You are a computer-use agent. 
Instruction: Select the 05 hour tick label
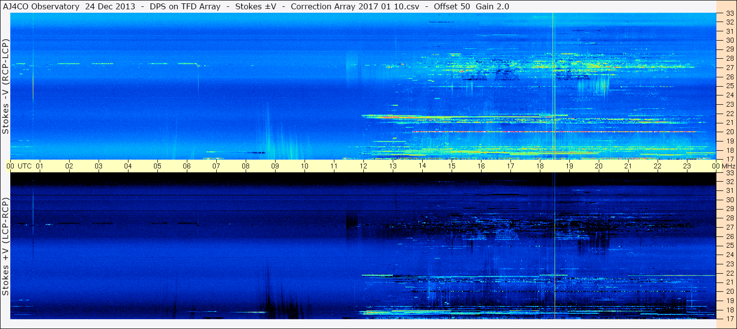[x=157, y=166]
